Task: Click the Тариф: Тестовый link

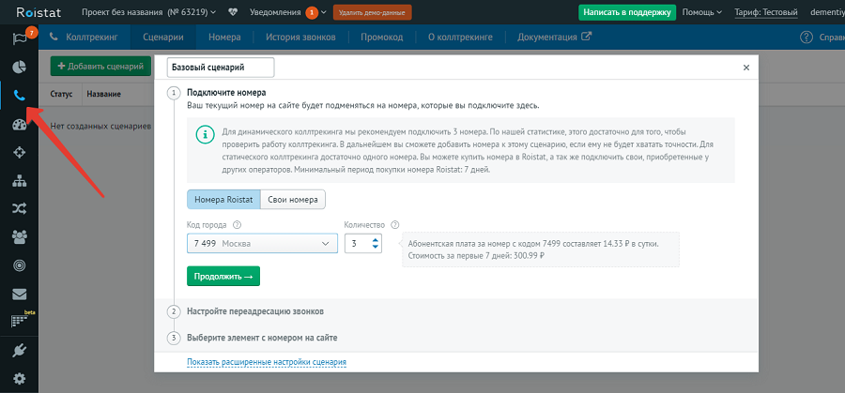Action: (766, 12)
